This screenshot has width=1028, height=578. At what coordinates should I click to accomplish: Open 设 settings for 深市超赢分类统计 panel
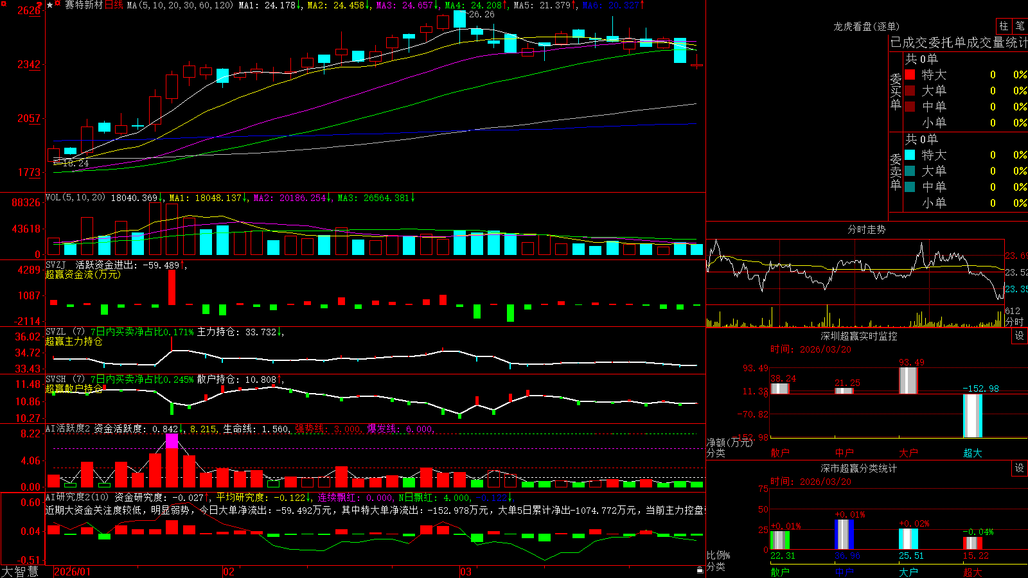(x=1020, y=468)
